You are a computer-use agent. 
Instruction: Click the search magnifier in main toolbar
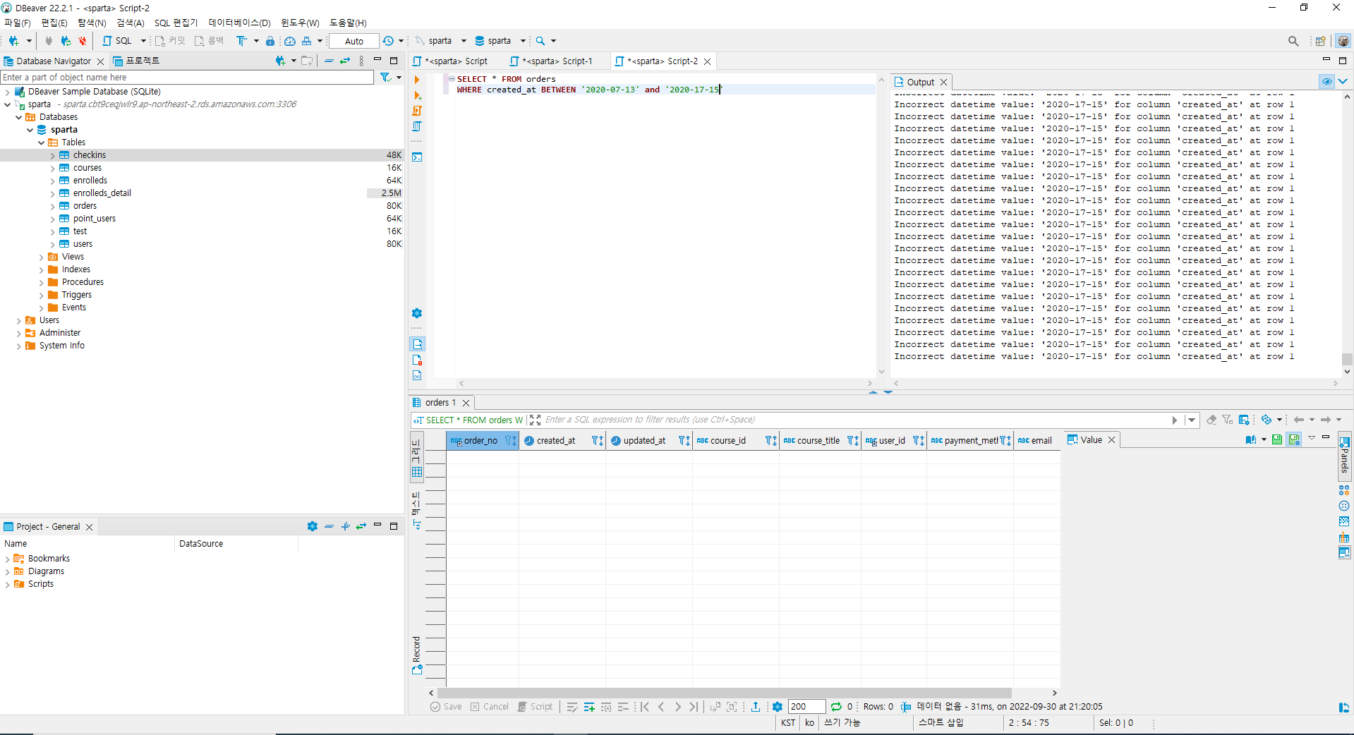(x=540, y=41)
